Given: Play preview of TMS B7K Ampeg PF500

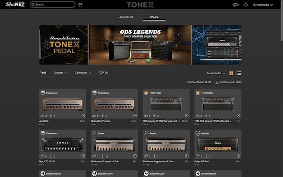Looking at the screenshot, I should (x=238, y=116).
